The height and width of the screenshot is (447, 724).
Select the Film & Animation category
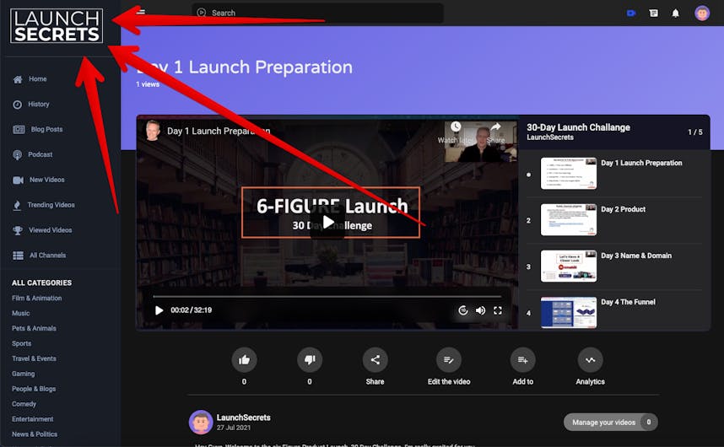pyautogui.click(x=37, y=299)
